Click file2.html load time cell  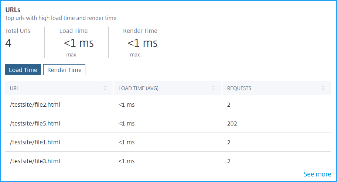tap(126, 105)
